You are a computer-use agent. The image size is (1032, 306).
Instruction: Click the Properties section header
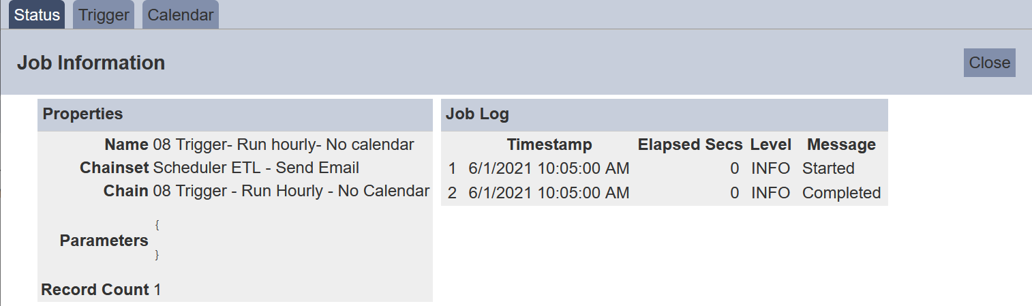click(x=82, y=114)
